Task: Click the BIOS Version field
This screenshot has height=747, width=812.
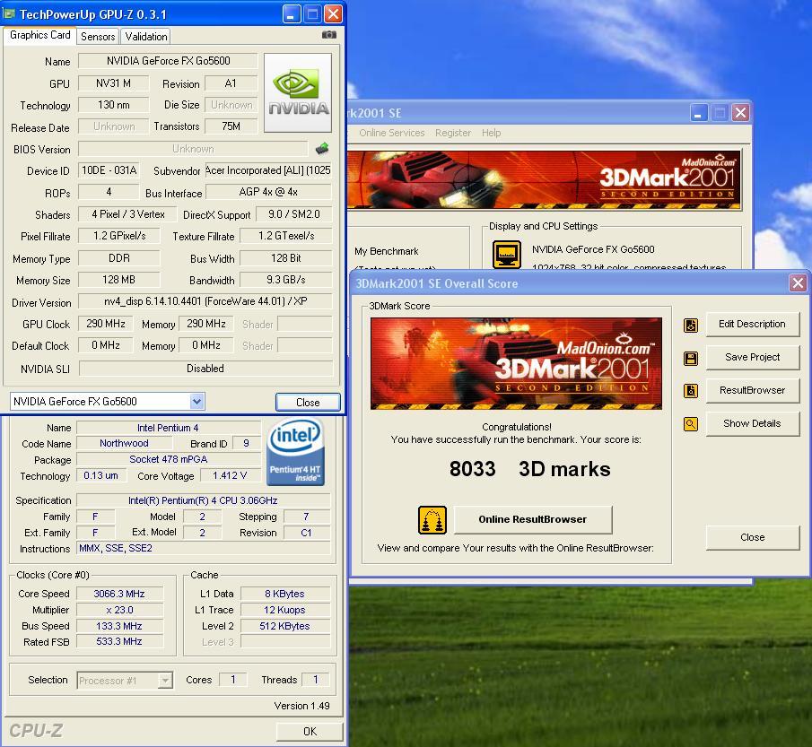Action: point(193,149)
